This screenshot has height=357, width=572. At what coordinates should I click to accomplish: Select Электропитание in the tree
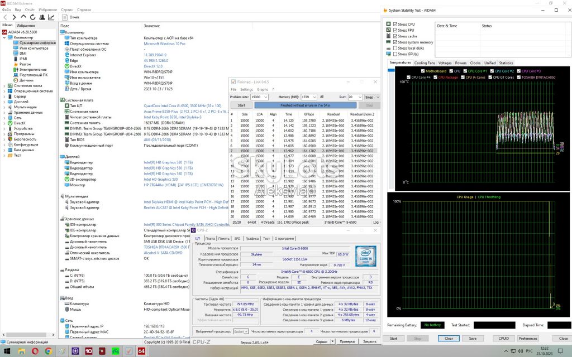click(x=33, y=69)
